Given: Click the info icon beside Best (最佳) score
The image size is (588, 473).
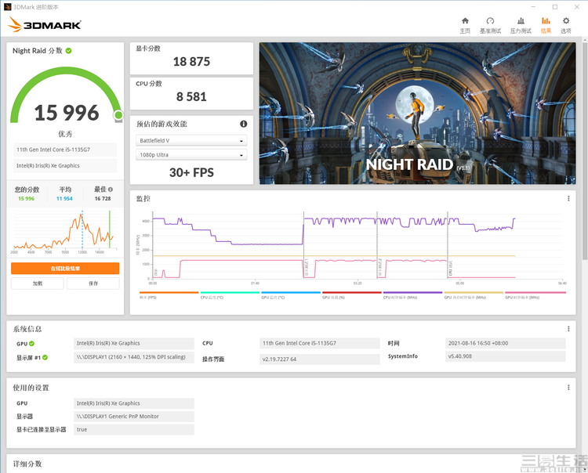Looking at the screenshot, I should [111, 190].
